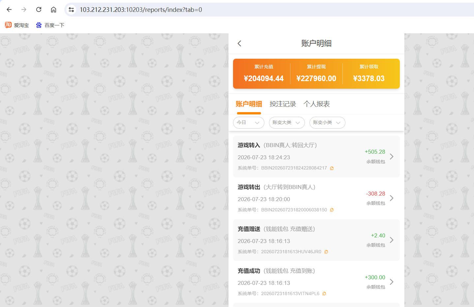The height and width of the screenshot is (307, 474).
Task: Expand the 充值成功 +300.00 record chevron
Action: [392, 282]
